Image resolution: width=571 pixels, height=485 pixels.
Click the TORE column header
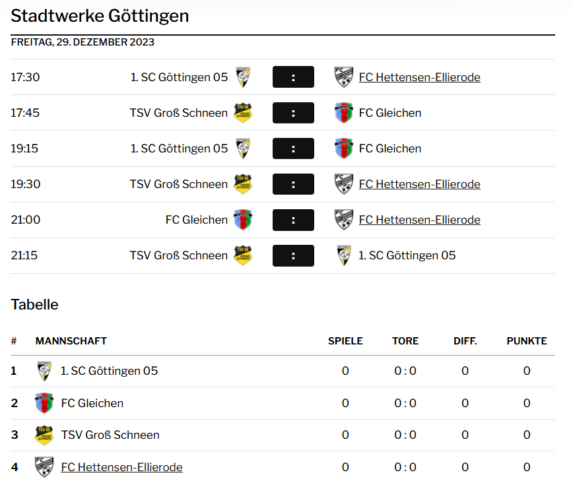coord(405,341)
